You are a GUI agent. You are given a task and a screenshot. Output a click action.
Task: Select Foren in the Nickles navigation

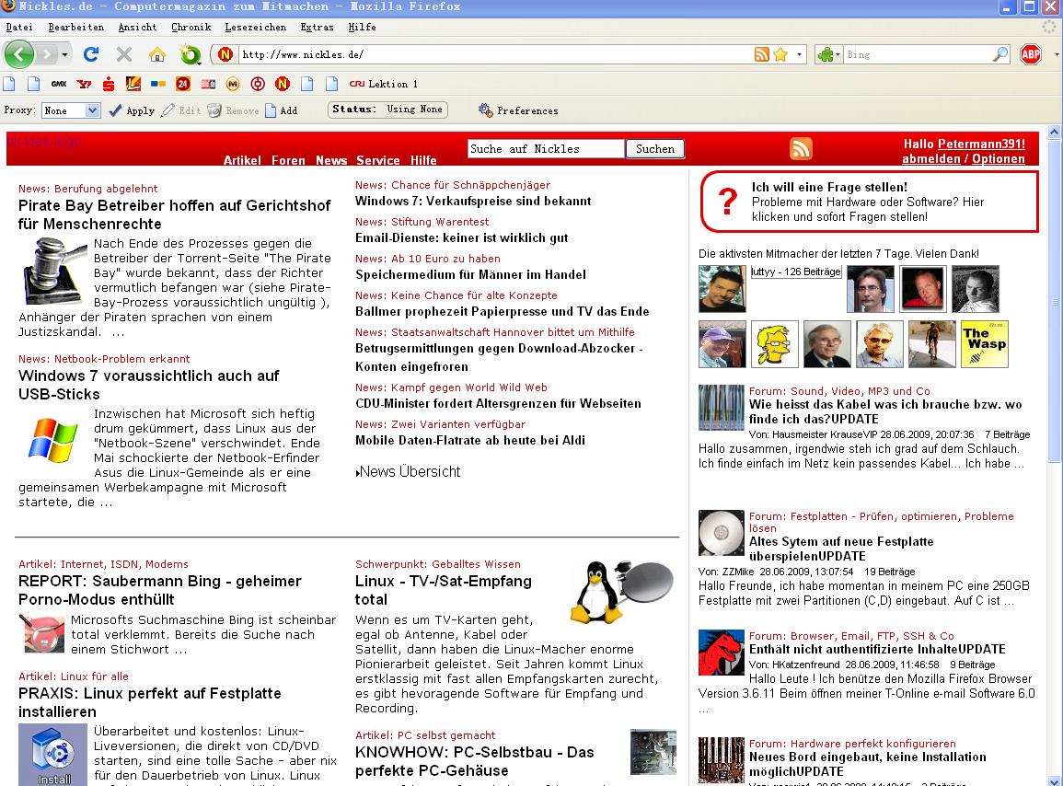click(x=288, y=161)
